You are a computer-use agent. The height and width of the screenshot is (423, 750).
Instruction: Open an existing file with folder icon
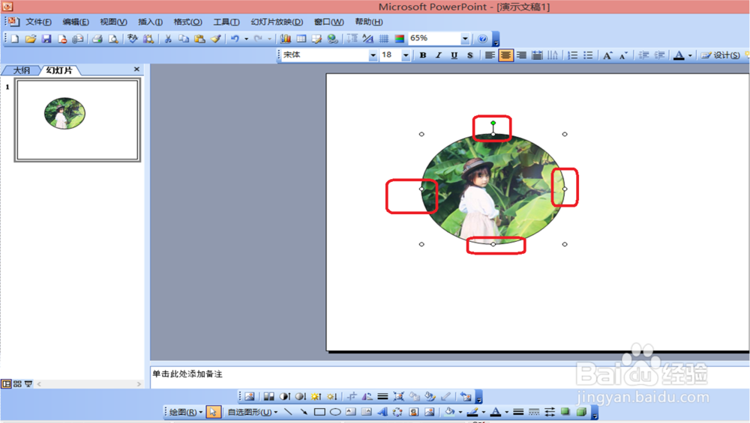click(31, 39)
